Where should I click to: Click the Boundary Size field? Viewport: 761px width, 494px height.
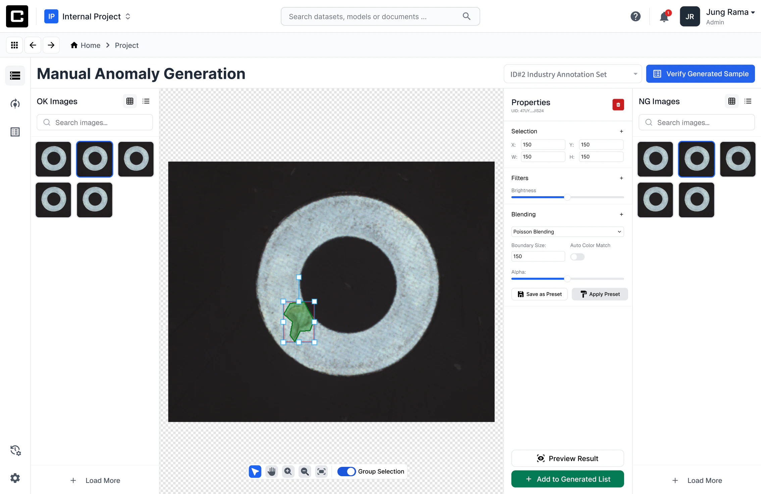click(x=538, y=256)
